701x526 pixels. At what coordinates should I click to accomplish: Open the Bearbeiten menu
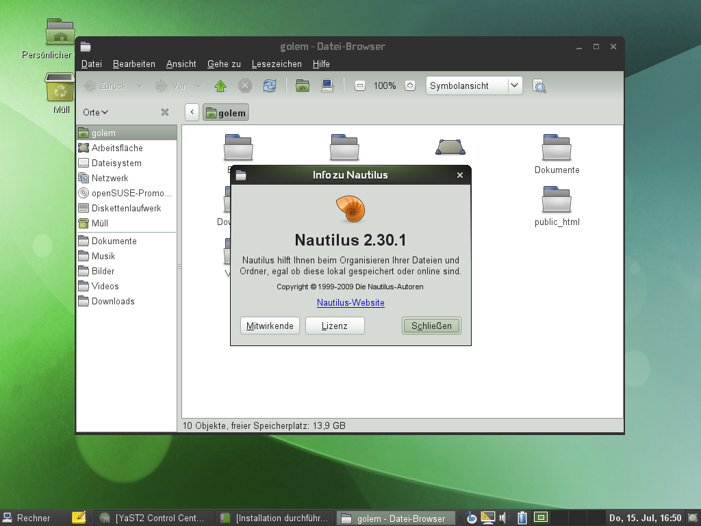click(133, 64)
